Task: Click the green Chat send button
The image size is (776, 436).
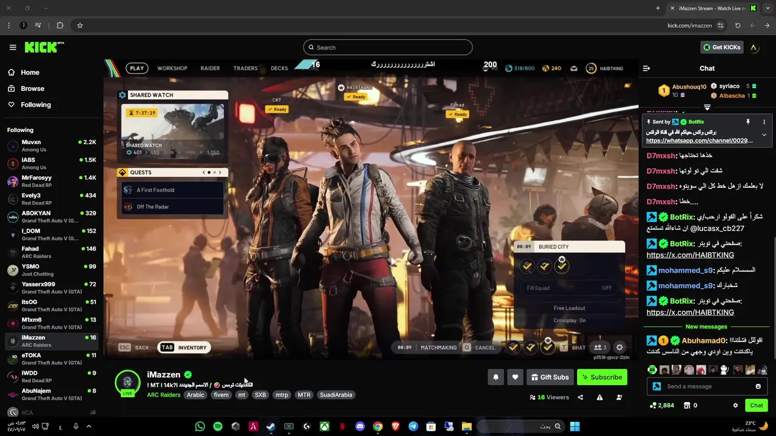Action: click(x=757, y=405)
